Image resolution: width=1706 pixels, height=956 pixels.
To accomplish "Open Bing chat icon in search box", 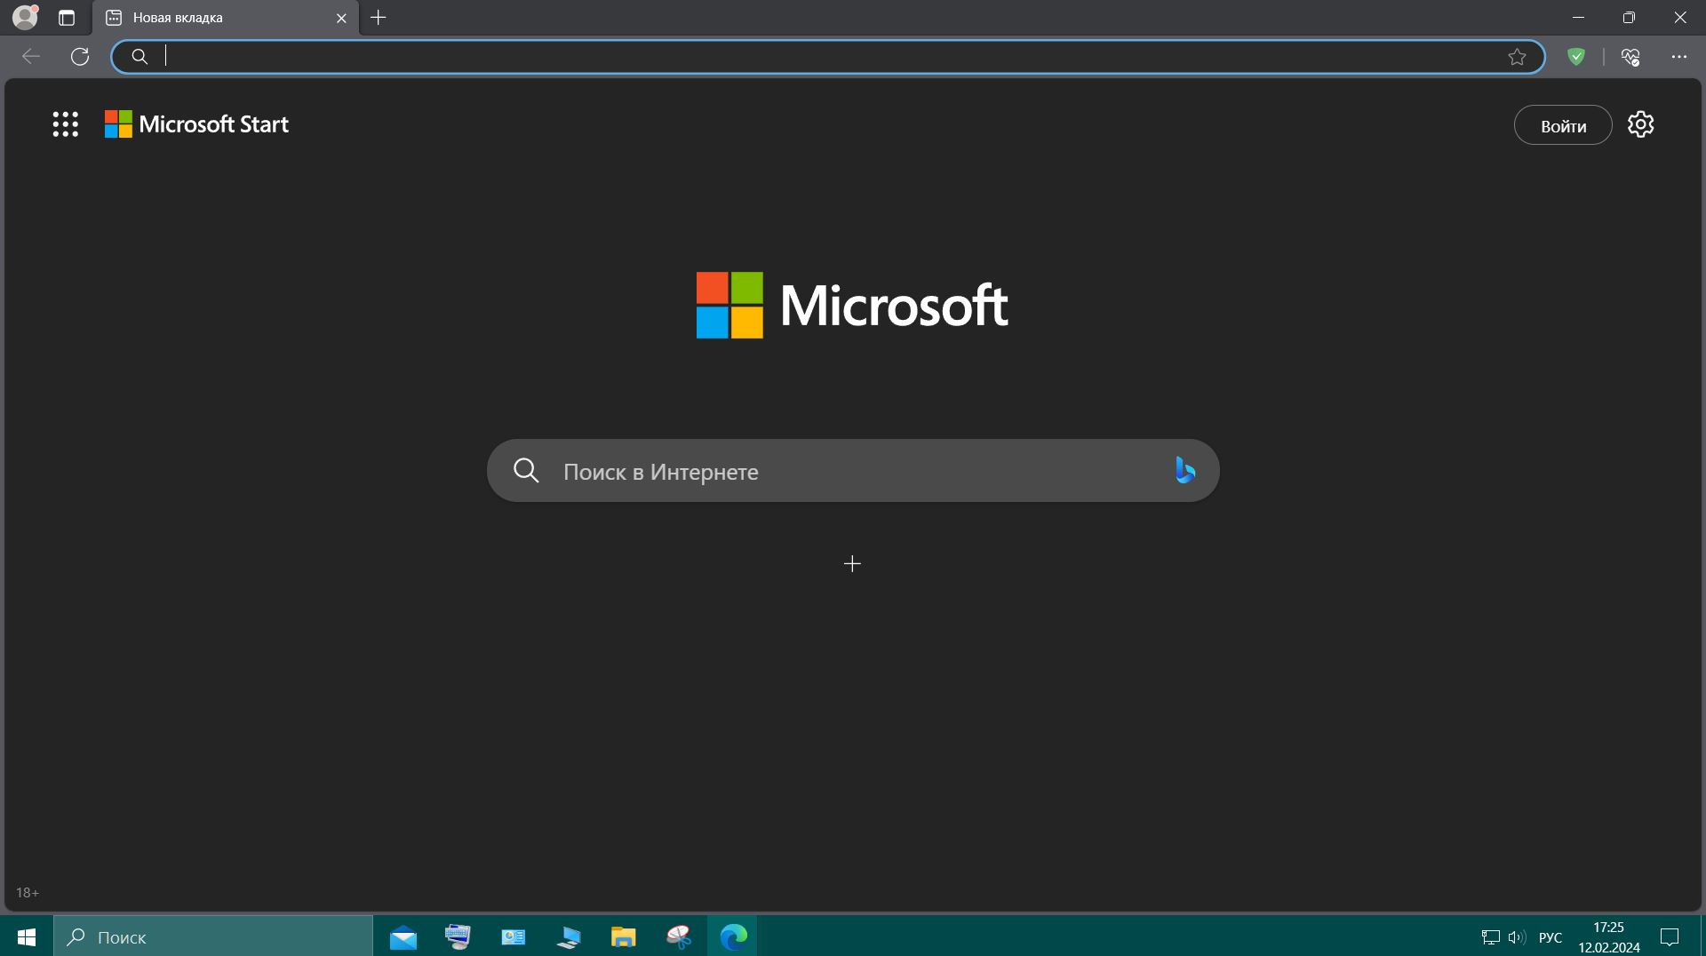I will click(1184, 470).
